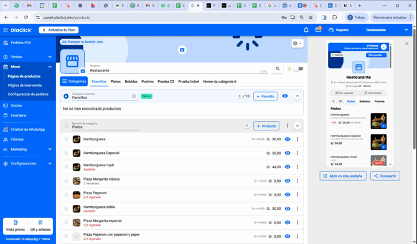Switch to the Prueba CS tab
The image size is (417, 244).
coord(166,82)
